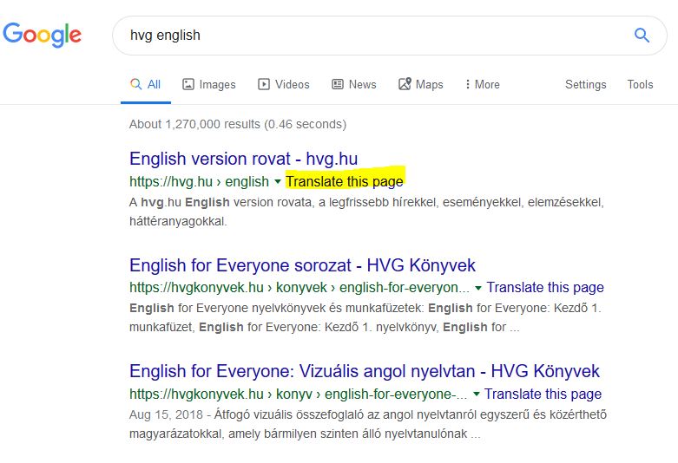The height and width of the screenshot is (463, 678).
Task: Open English for Everyone sorozat result
Action: (x=302, y=265)
